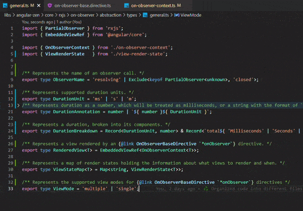Viewport: 303px width, 211px height.
Task: Click DurationAnnotation type name
Action: tap(77, 112)
